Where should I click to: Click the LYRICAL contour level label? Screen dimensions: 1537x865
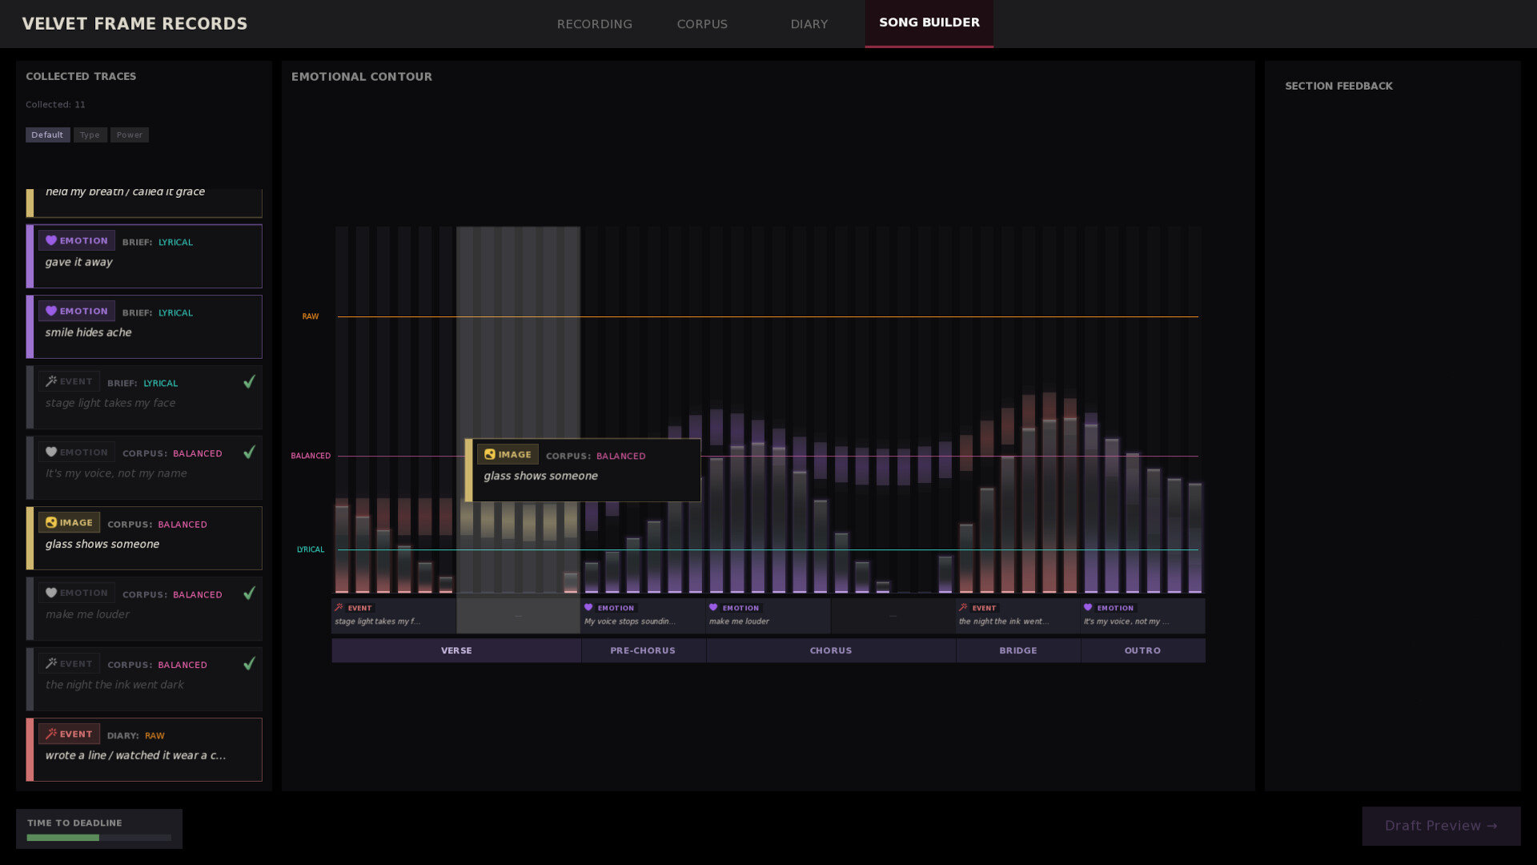(x=311, y=549)
